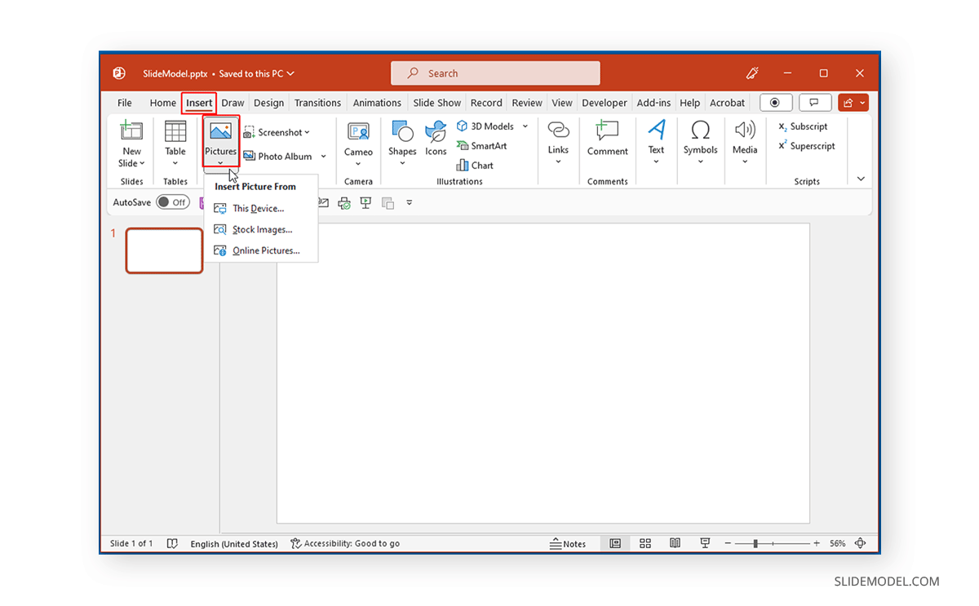This screenshot has height=606, width=979.
Task: Expand the 3D Models dropdown
Action: coord(525,126)
